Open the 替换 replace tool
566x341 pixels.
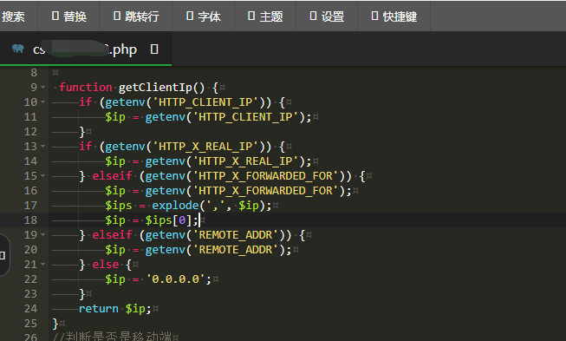pyautogui.click(x=69, y=16)
